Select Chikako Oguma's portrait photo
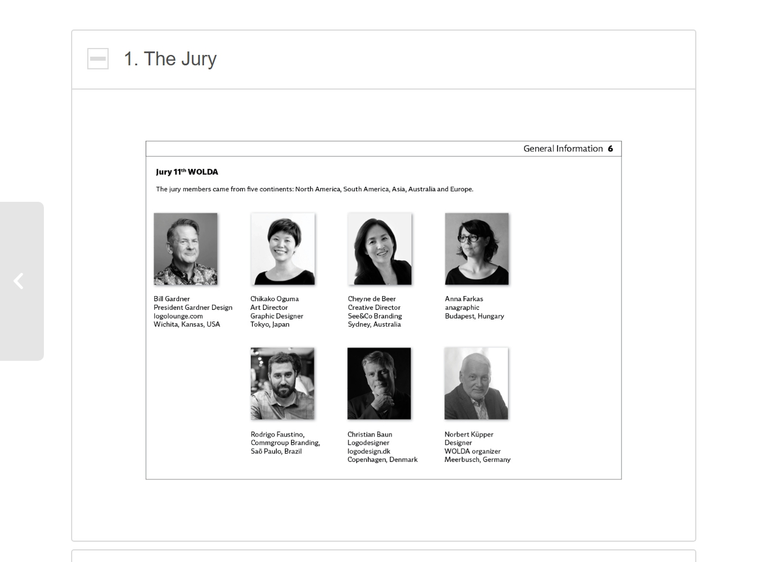This screenshot has height=562, width=768. point(283,249)
